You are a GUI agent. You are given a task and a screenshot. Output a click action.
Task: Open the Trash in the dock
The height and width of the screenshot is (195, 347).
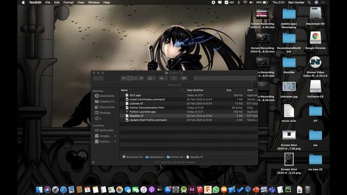point(307,190)
